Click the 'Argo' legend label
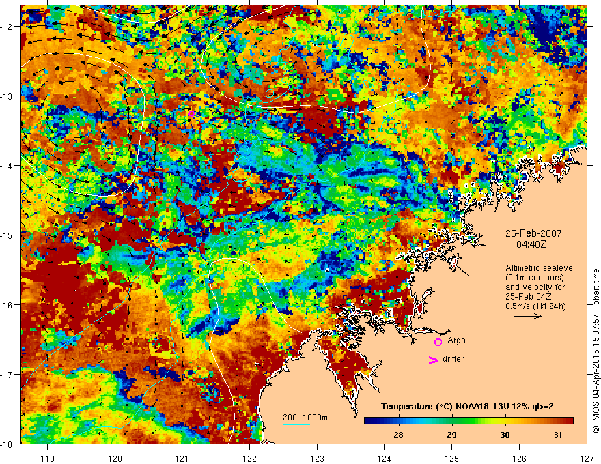This screenshot has height=464, width=601. click(456, 340)
